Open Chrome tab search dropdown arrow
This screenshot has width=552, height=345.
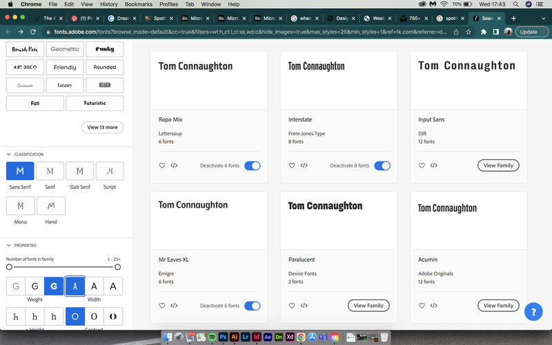pos(543,19)
